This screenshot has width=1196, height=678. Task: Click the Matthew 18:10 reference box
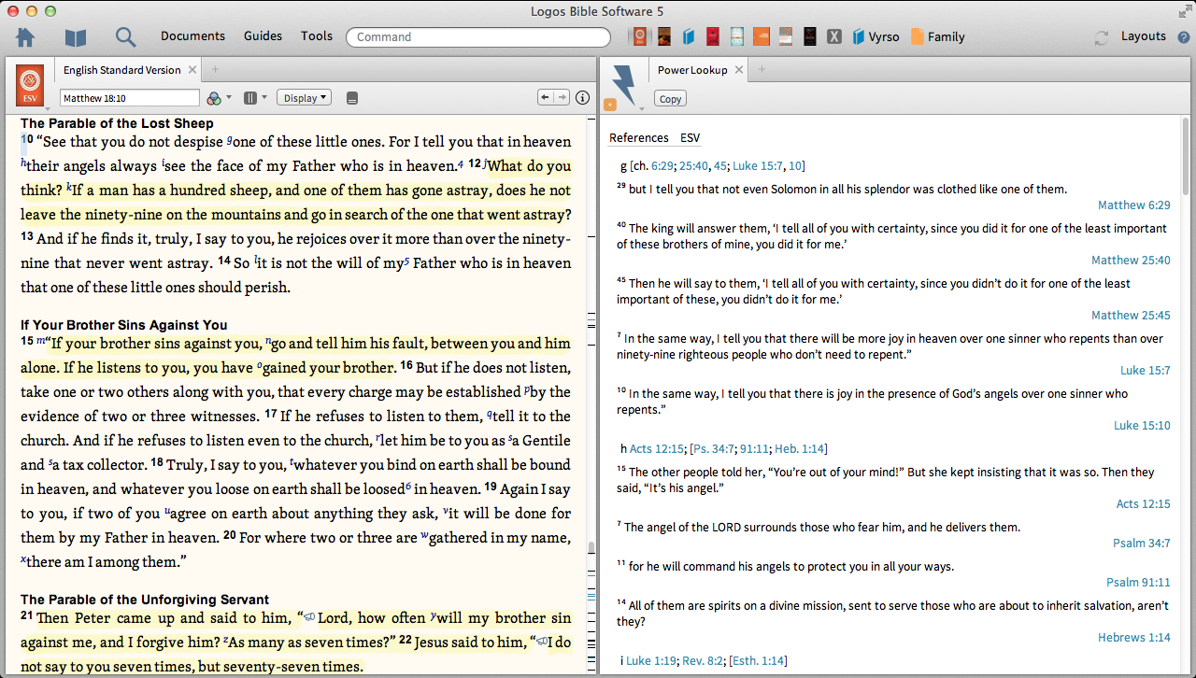tap(129, 98)
